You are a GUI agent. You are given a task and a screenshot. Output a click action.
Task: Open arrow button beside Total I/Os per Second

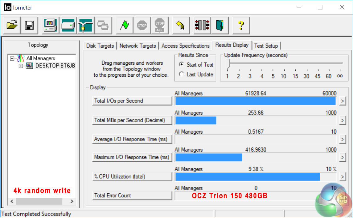(x=342, y=101)
